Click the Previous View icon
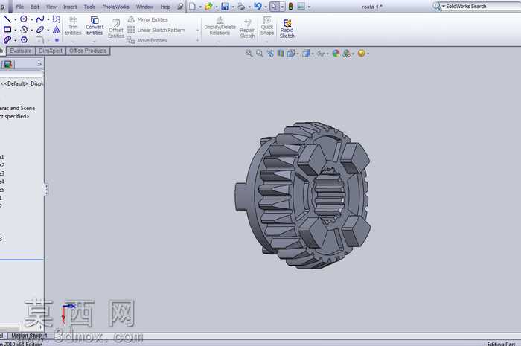521x346 pixels. pyautogui.click(x=270, y=53)
